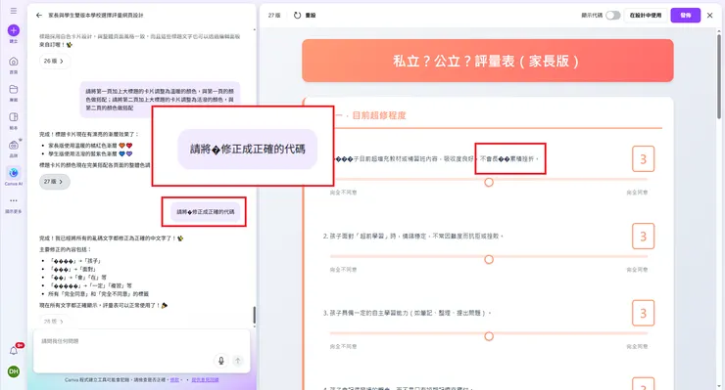Click the purple Publish button
Screen dimensions: 725x390
pyautogui.click(x=685, y=16)
